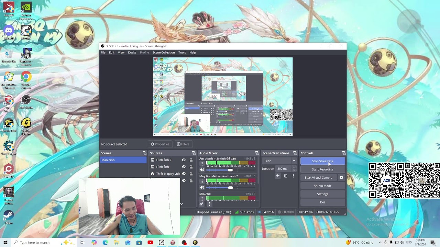Open the Edit menu in OBS
Image resolution: width=440 pixels, height=247 pixels.
[x=112, y=52]
